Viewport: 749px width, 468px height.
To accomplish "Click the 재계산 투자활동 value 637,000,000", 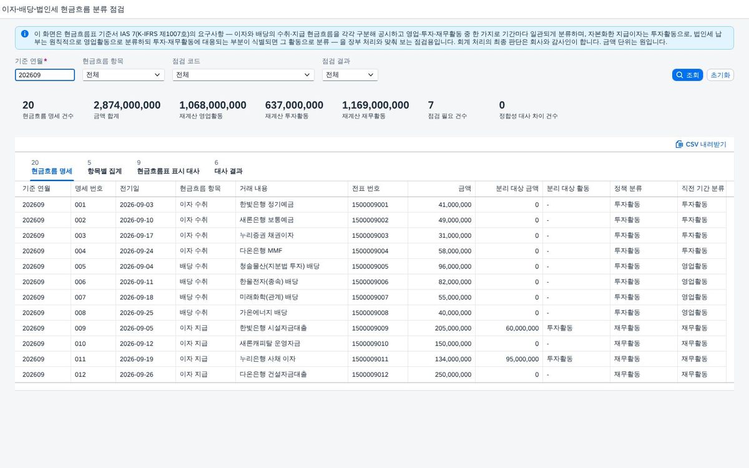I will pos(294,105).
